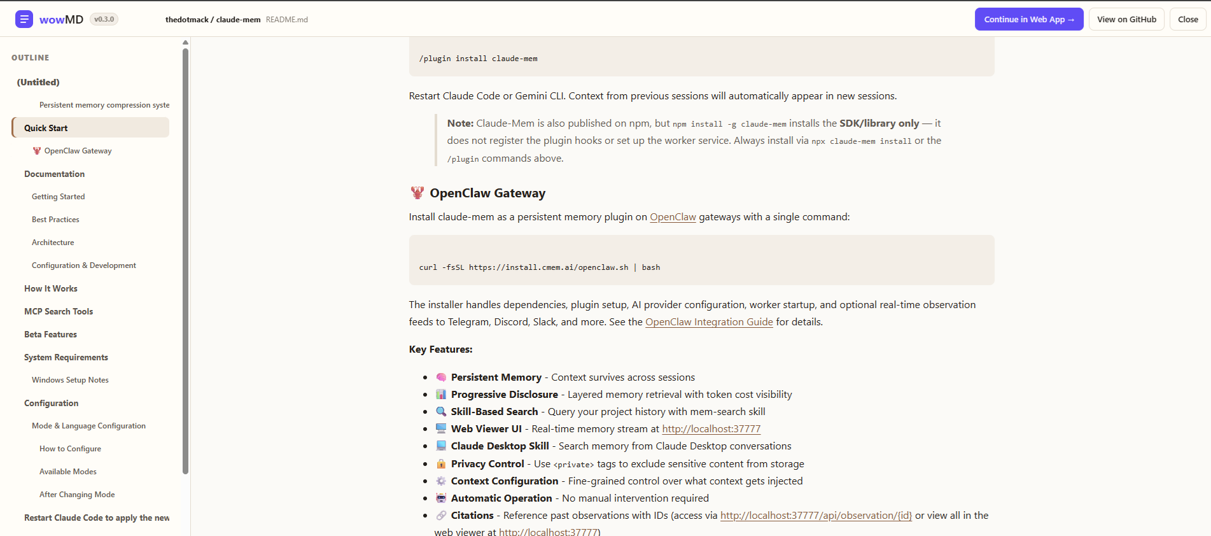This screenshot has height=536, width=1211.
Task: Navigate to Architecture in the outline
Action: tap(53, 243)
